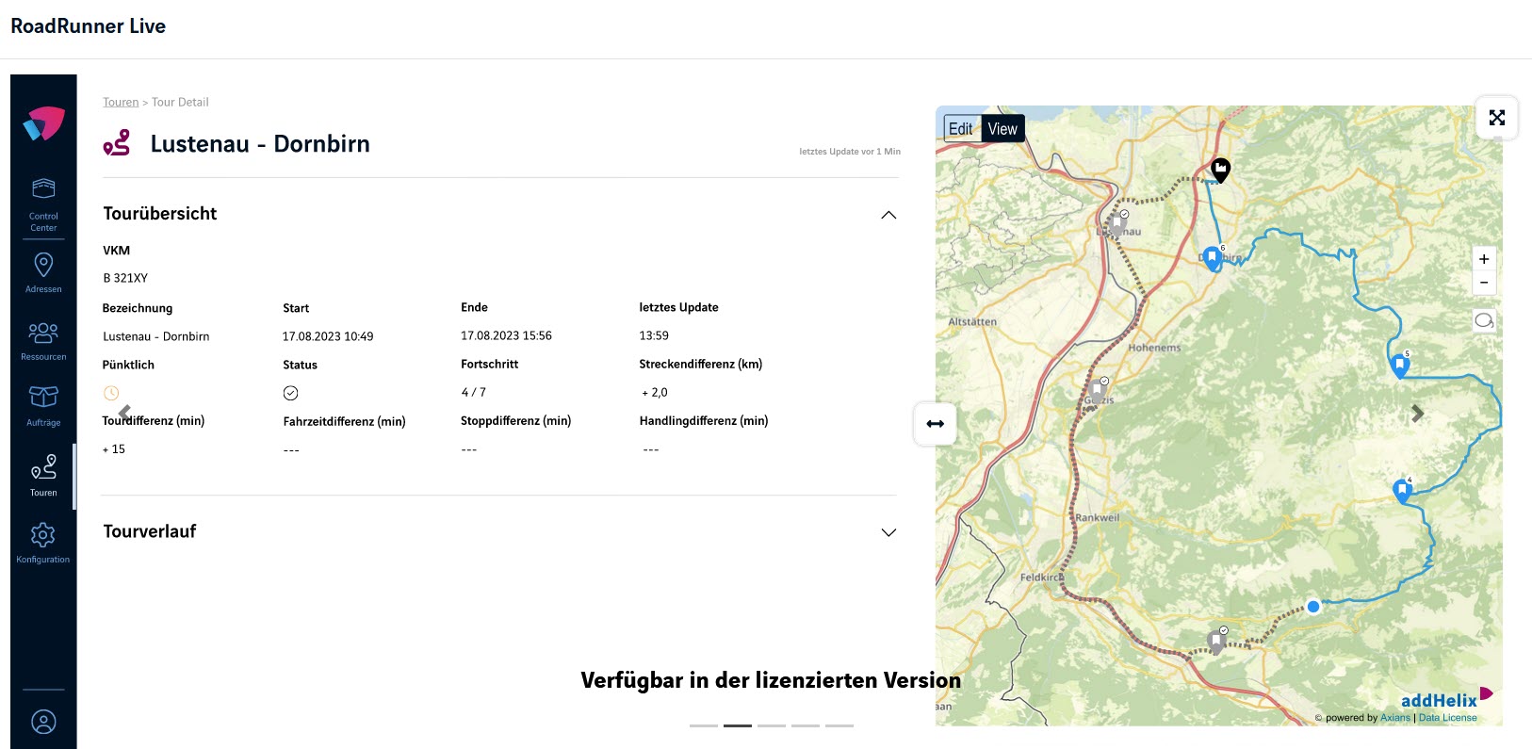Expand the map to fullscreen
The image size is (1532, 749).
pyautogui.click(x=1496, y=118)
